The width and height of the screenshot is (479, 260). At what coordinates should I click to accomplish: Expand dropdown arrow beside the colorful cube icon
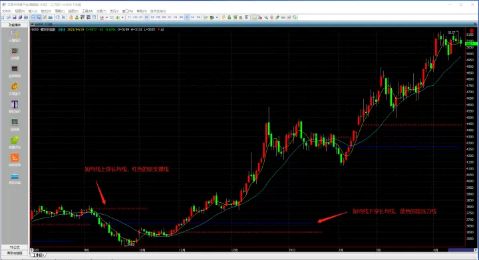pyautogui.click(x=217, y=17)
